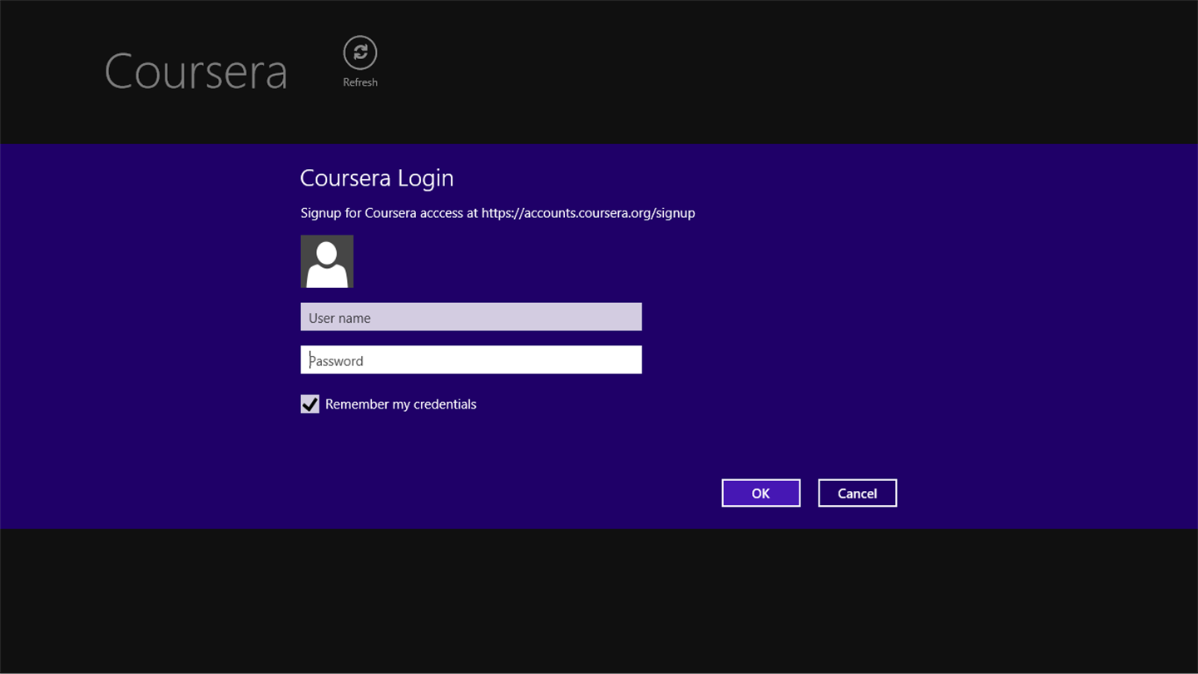Viewport: 1198px width, 674px height.
Task: Click the Refresh circular arrow icon
Action: point(360,52)
